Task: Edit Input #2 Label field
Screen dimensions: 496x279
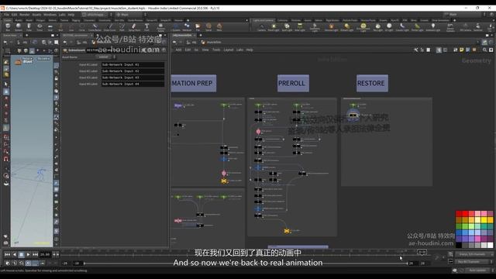Action: coord(133,71)
